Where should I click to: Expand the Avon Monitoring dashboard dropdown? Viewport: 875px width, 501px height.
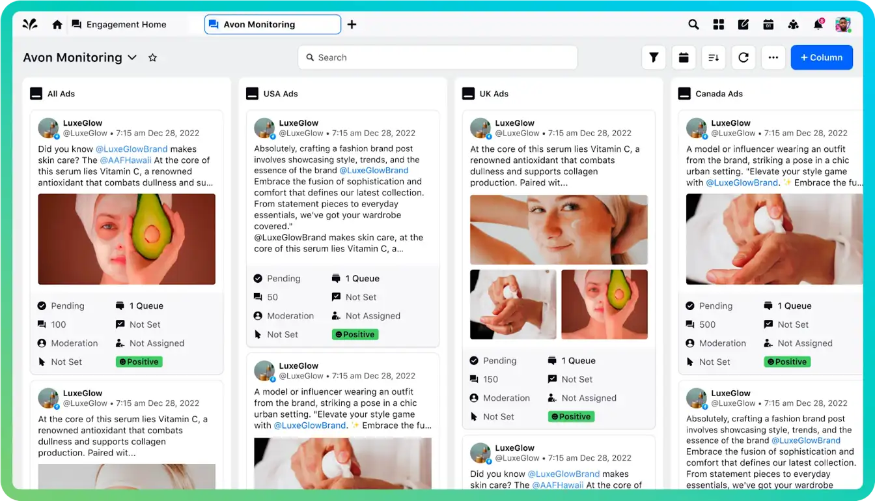tap(132, 57)
